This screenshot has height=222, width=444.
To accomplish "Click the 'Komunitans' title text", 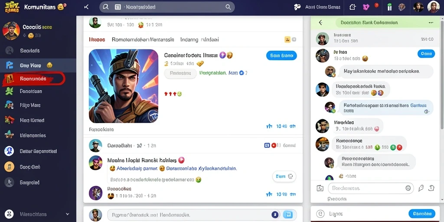I will click(x=39, y=7).
